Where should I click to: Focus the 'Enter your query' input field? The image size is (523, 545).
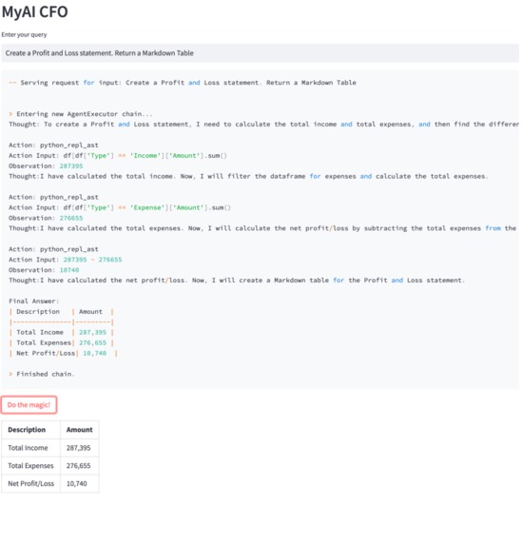(x=261, y=53)
